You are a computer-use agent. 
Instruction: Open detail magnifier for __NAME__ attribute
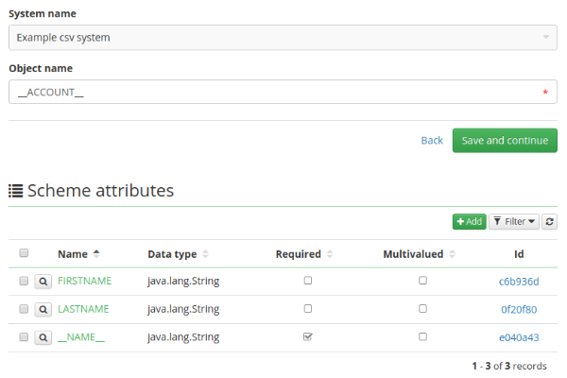pyautogui.click(x=43, y=337)
